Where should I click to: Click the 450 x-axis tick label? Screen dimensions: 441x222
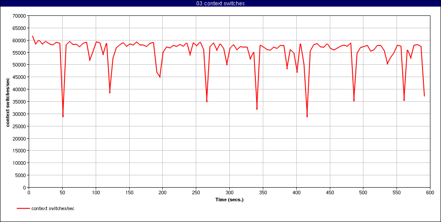click(x=330, y=192)
